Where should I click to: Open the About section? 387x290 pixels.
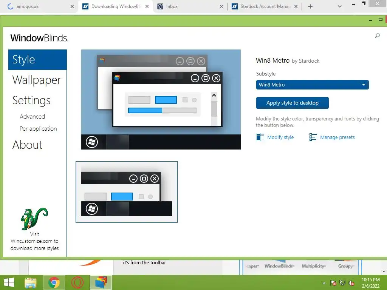(x=27, y=145)
